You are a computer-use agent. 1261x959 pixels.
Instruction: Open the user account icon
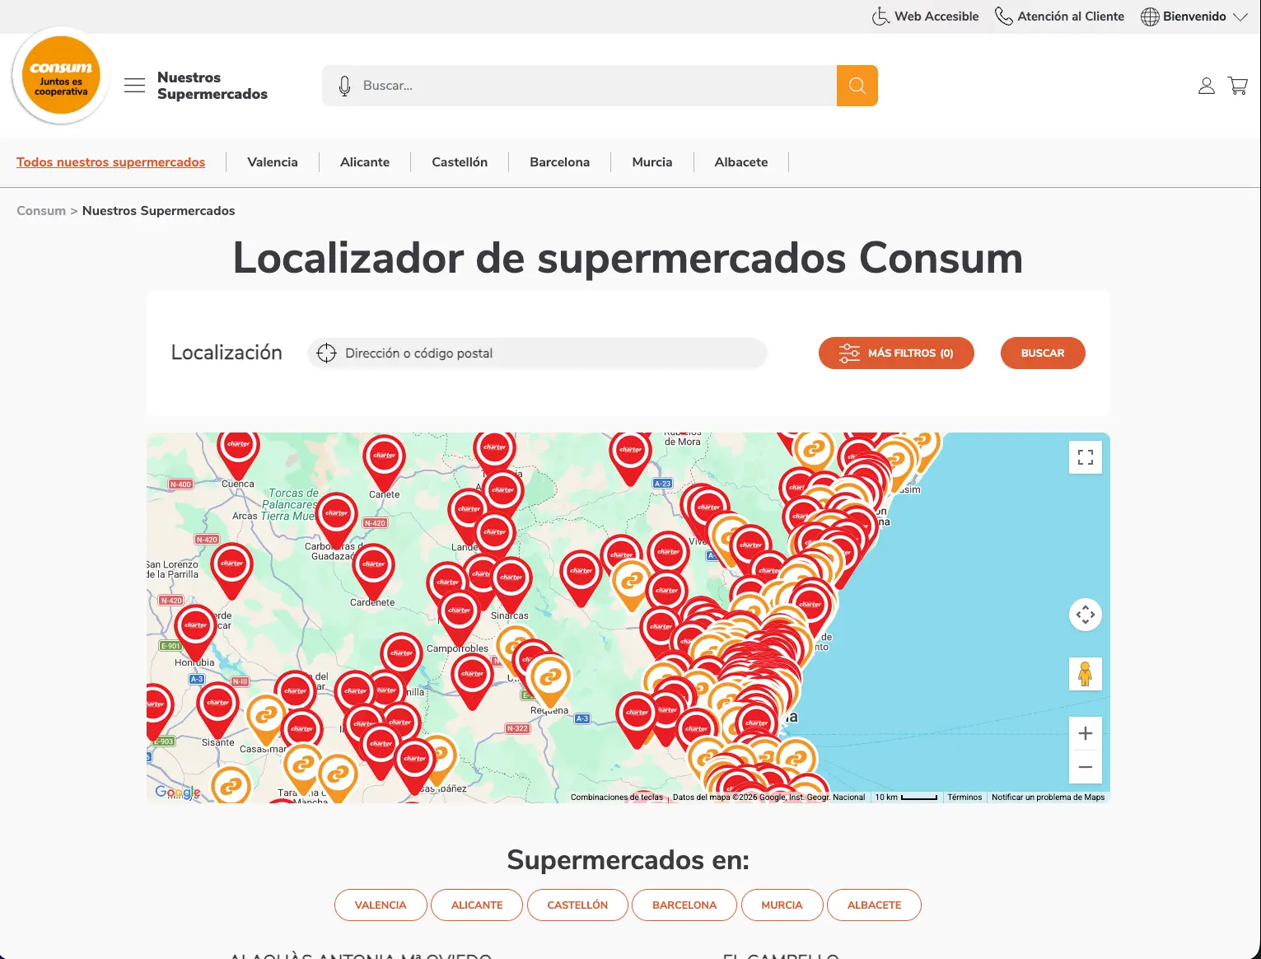tap(1207, 86)
